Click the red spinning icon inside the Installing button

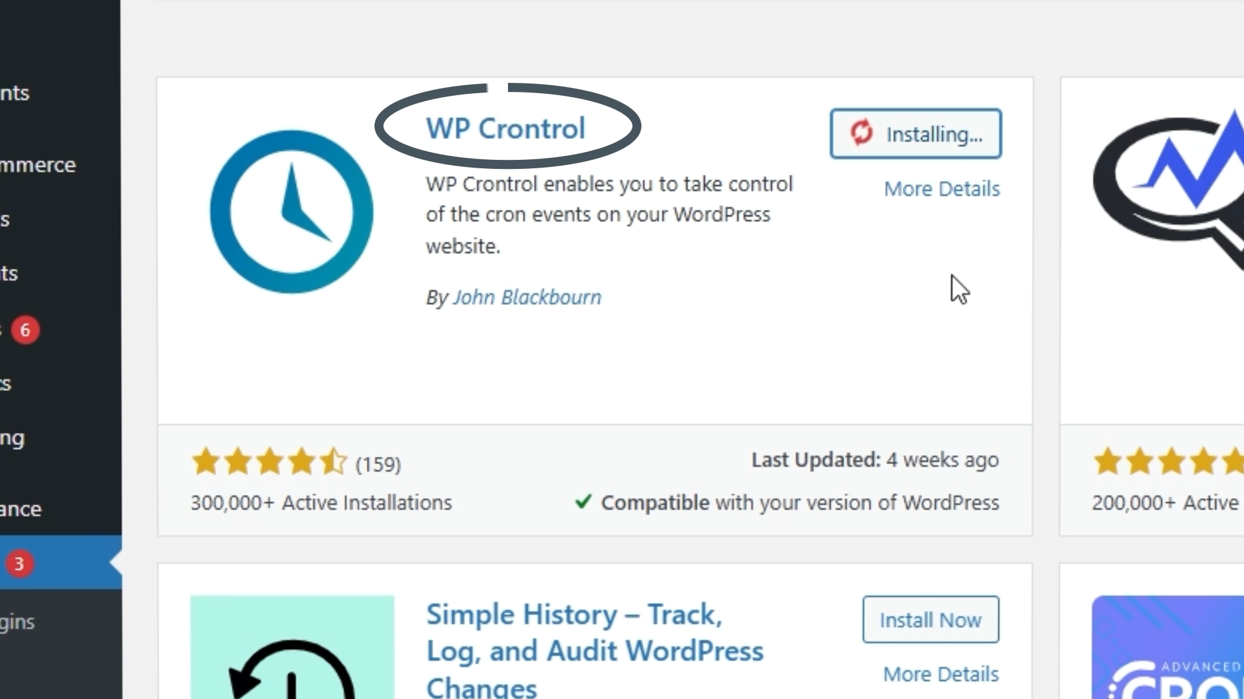tap(862, 133)
